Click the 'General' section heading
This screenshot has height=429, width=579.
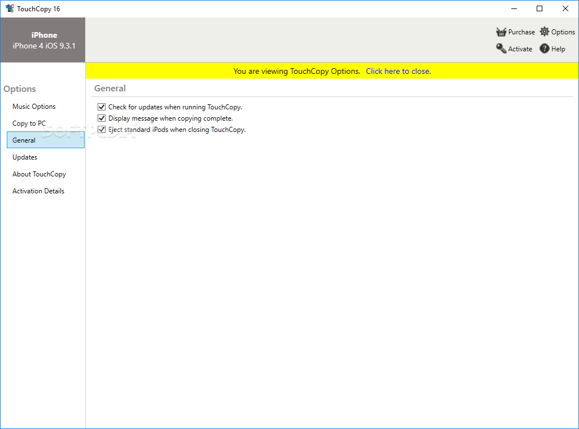click(110, 88)
